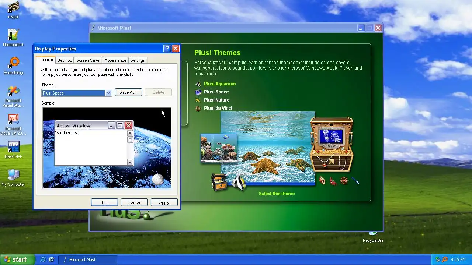Screen dimensions: 472x265
Task: Switch to the Desktop tab
Action: pyautogui.click(x=65, y=60)
